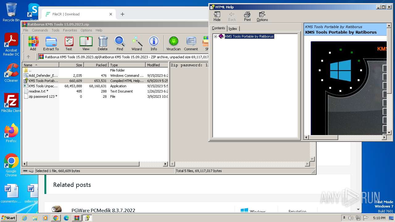Run VirusScan from the WinRAR toolbar
This screenshot has width=395, height=222.
tap(173, 43)
